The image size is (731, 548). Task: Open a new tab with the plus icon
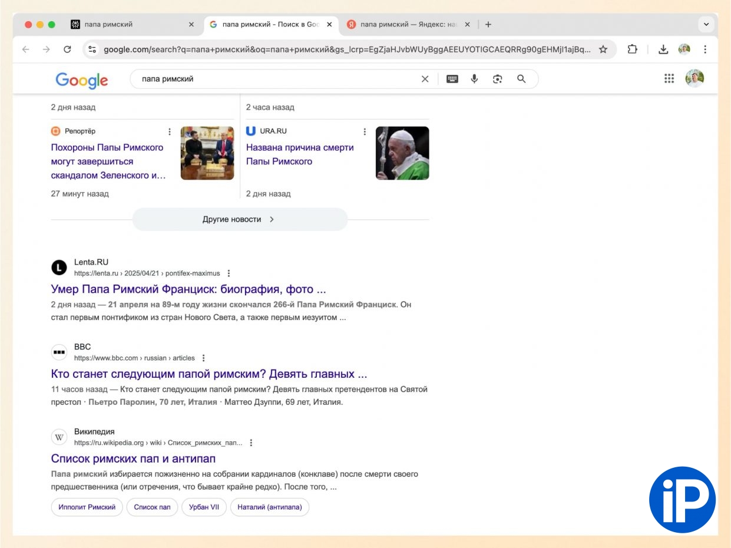pyautogui.click(x=488, y=25)
